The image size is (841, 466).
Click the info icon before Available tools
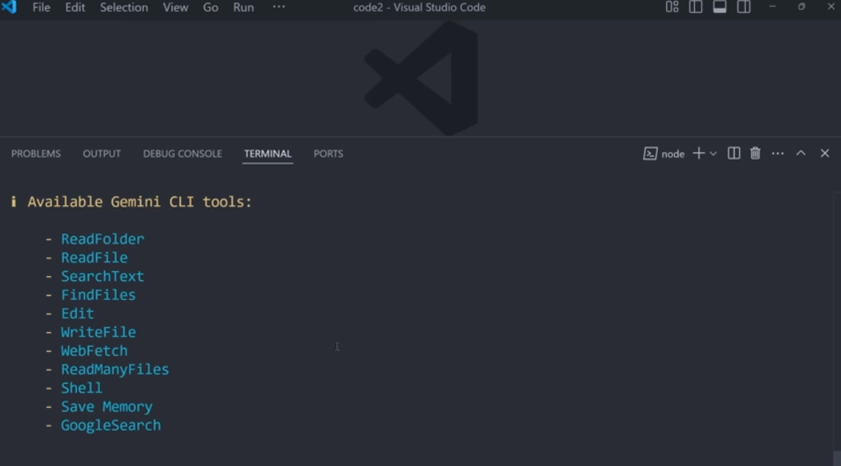click(14, 202)
